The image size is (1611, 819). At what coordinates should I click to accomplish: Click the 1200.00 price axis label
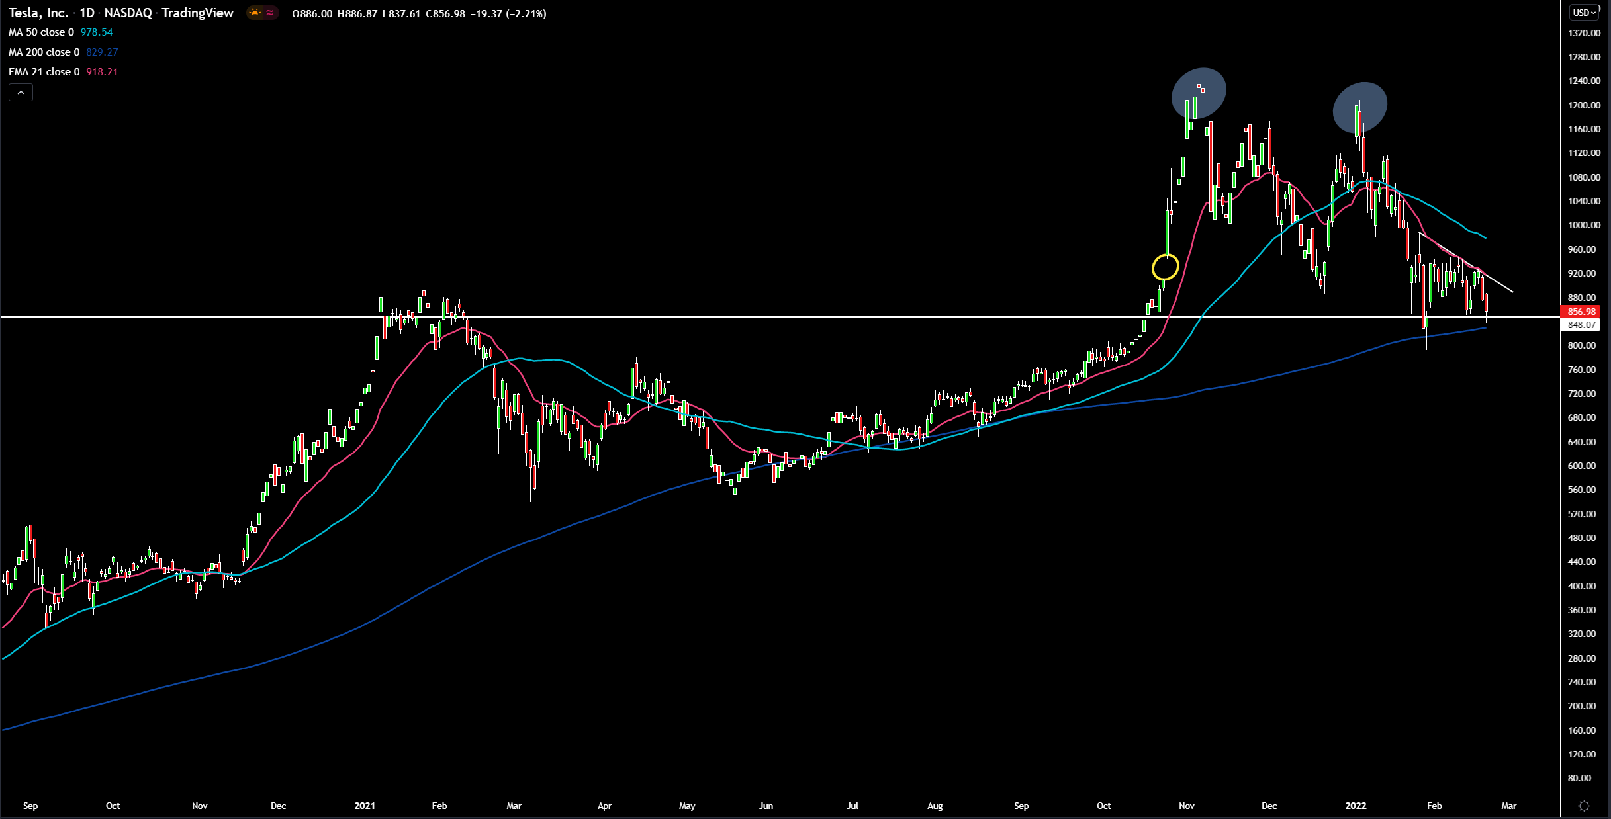click(1584, 105)
